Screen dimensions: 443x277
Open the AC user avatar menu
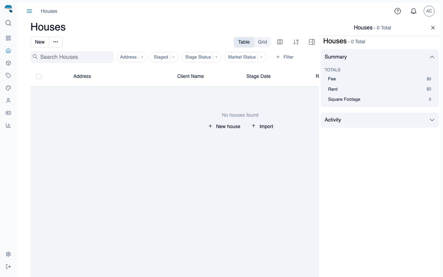point(429,11)
